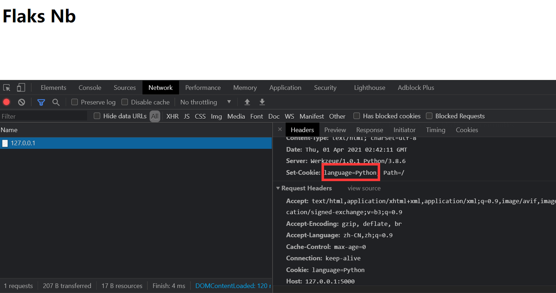Toggle the filter funnel icon
556x293 pixels.
41,102
